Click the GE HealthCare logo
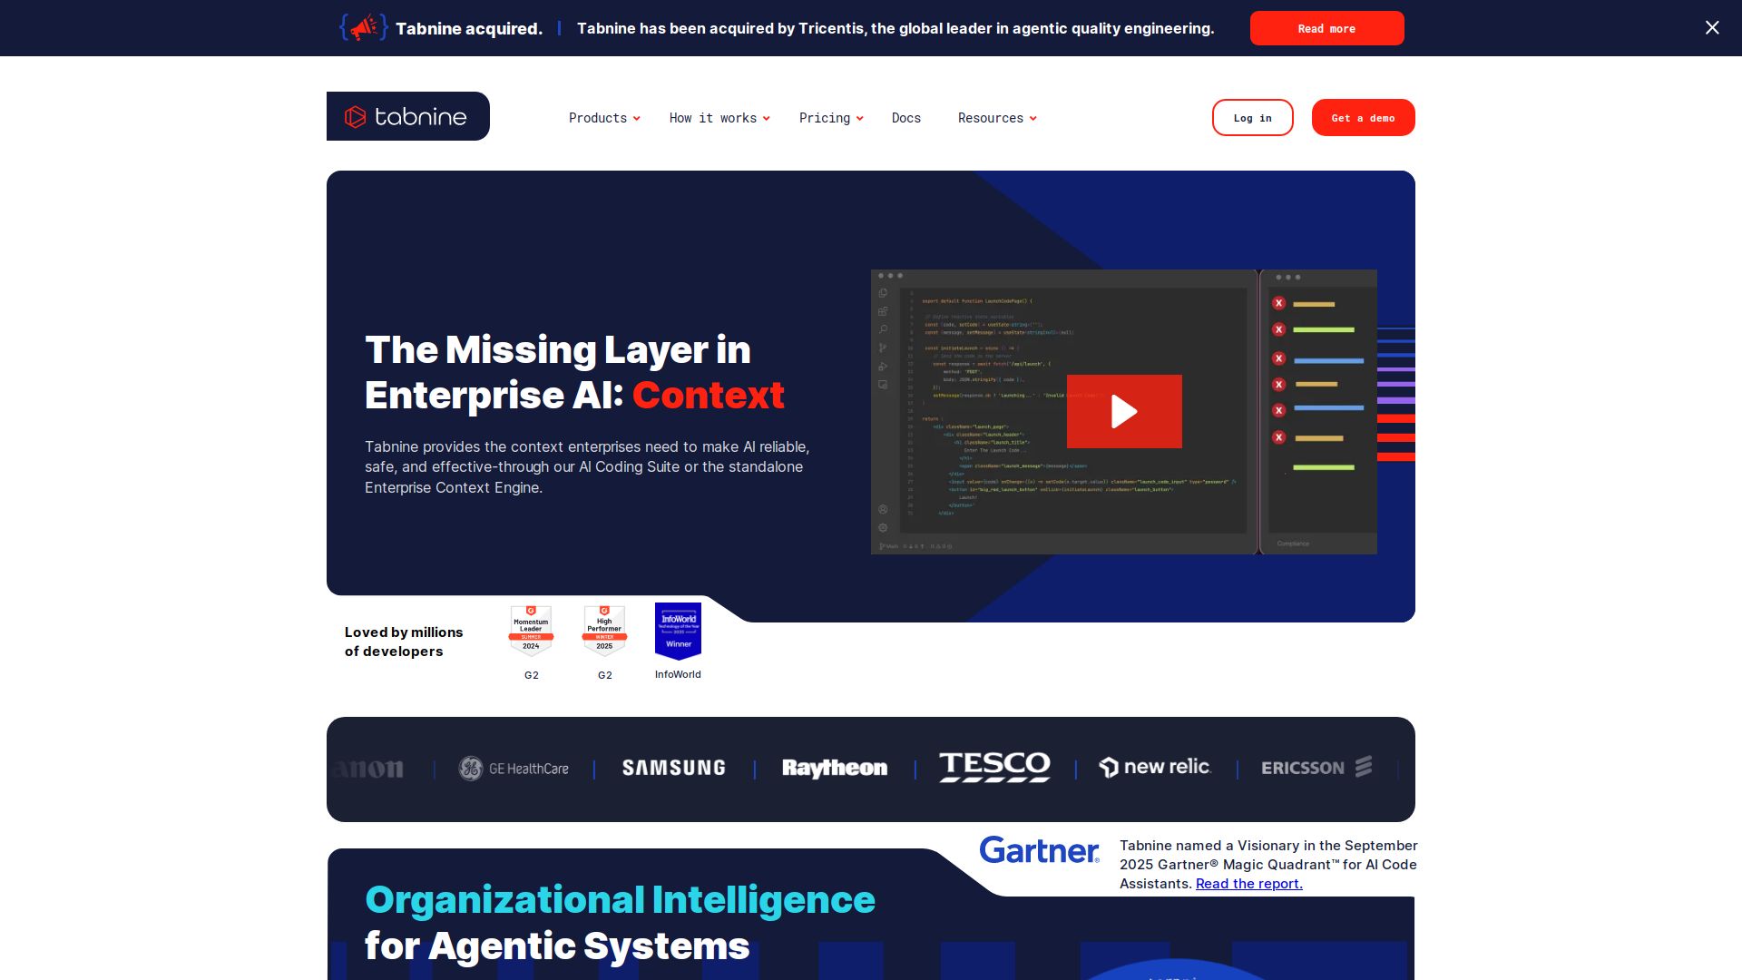 (514, 769)
